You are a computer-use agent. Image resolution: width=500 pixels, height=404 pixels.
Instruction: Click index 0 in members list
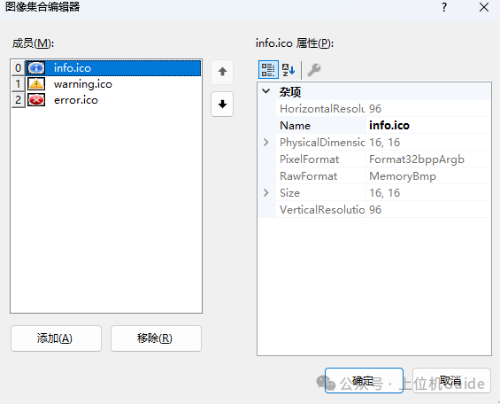coord(19,68)
